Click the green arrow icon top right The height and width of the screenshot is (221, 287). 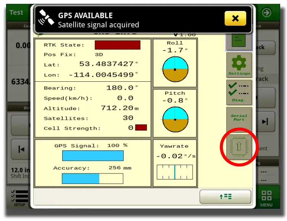(266, 13)
